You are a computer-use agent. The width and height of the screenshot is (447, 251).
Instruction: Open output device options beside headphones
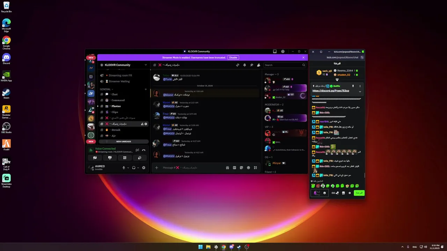pyautogui.click(x=138, y=168)
